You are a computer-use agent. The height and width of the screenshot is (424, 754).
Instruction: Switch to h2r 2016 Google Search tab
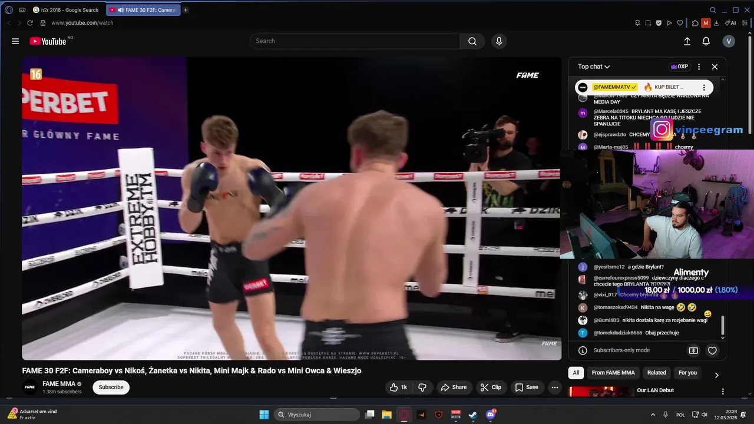(x=66, y=10)
